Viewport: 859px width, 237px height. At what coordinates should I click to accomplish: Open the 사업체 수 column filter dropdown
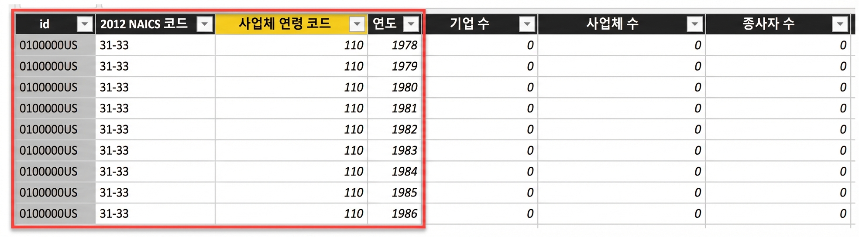694,24
